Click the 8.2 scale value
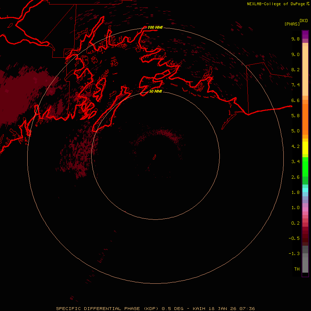This screenshot has height=311, width=311. tap(295, 69)
